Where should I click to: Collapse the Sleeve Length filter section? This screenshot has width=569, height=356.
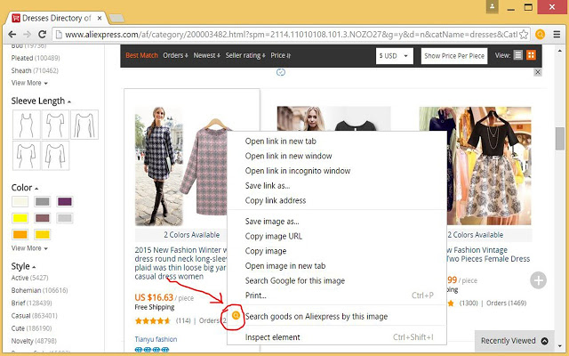click(69, 101)
